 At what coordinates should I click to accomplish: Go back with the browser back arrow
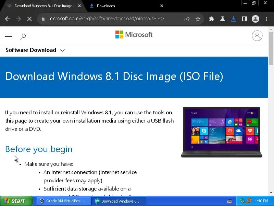click(8, 19)
